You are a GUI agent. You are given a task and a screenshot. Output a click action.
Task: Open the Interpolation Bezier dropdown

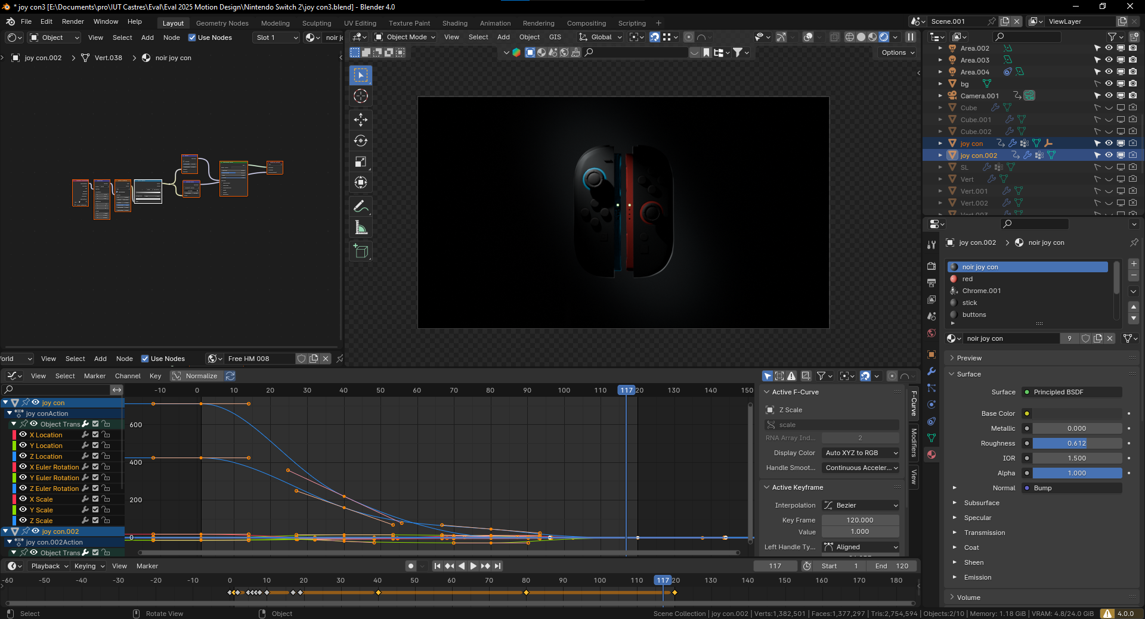(861, 505)
